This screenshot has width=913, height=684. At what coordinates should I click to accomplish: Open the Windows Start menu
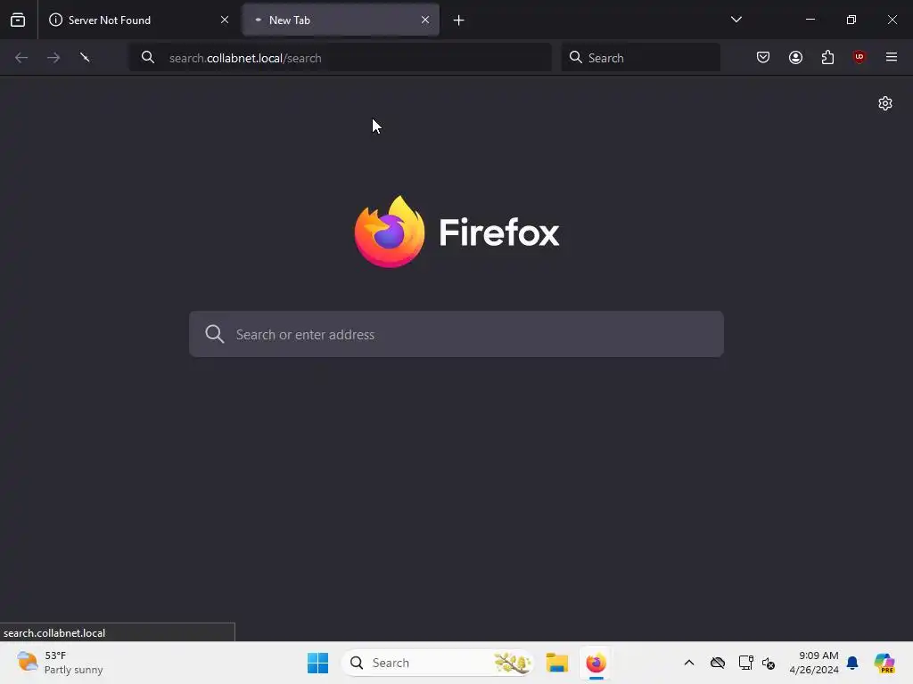[318, 663]
